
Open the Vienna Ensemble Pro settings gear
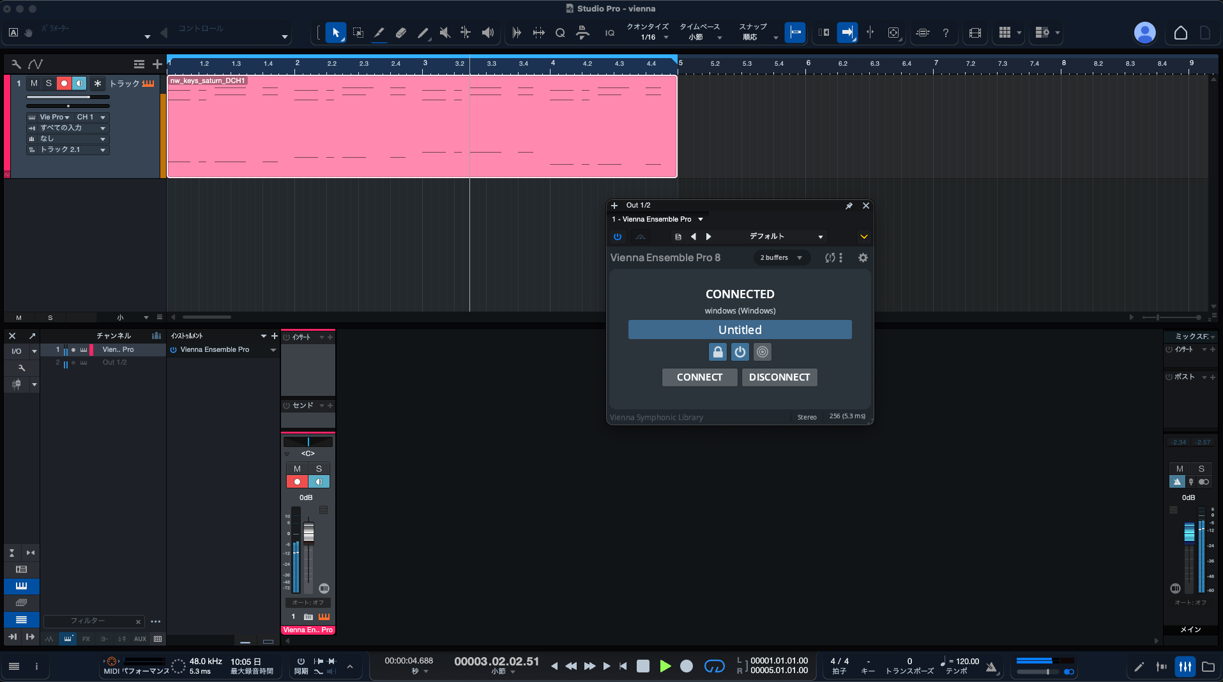point(863,257)
